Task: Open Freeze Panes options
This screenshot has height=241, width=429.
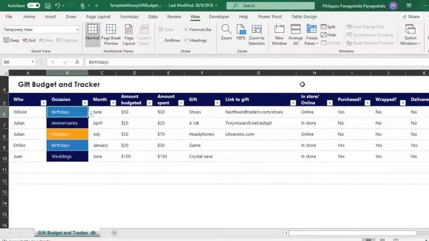Action: tap(311, 35)
